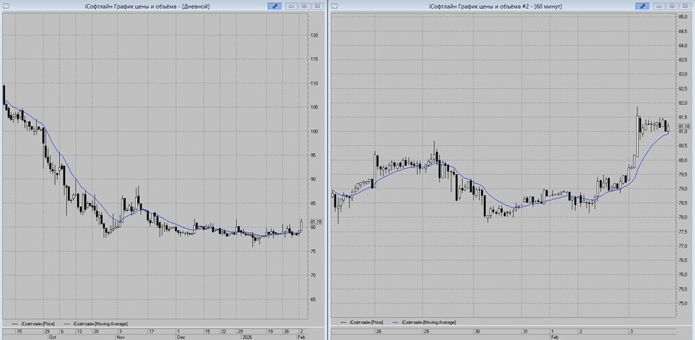The image size is (695, 340).
Task: Select the #2 [60 минут] window title bar
Action: [x=495, y=6]
